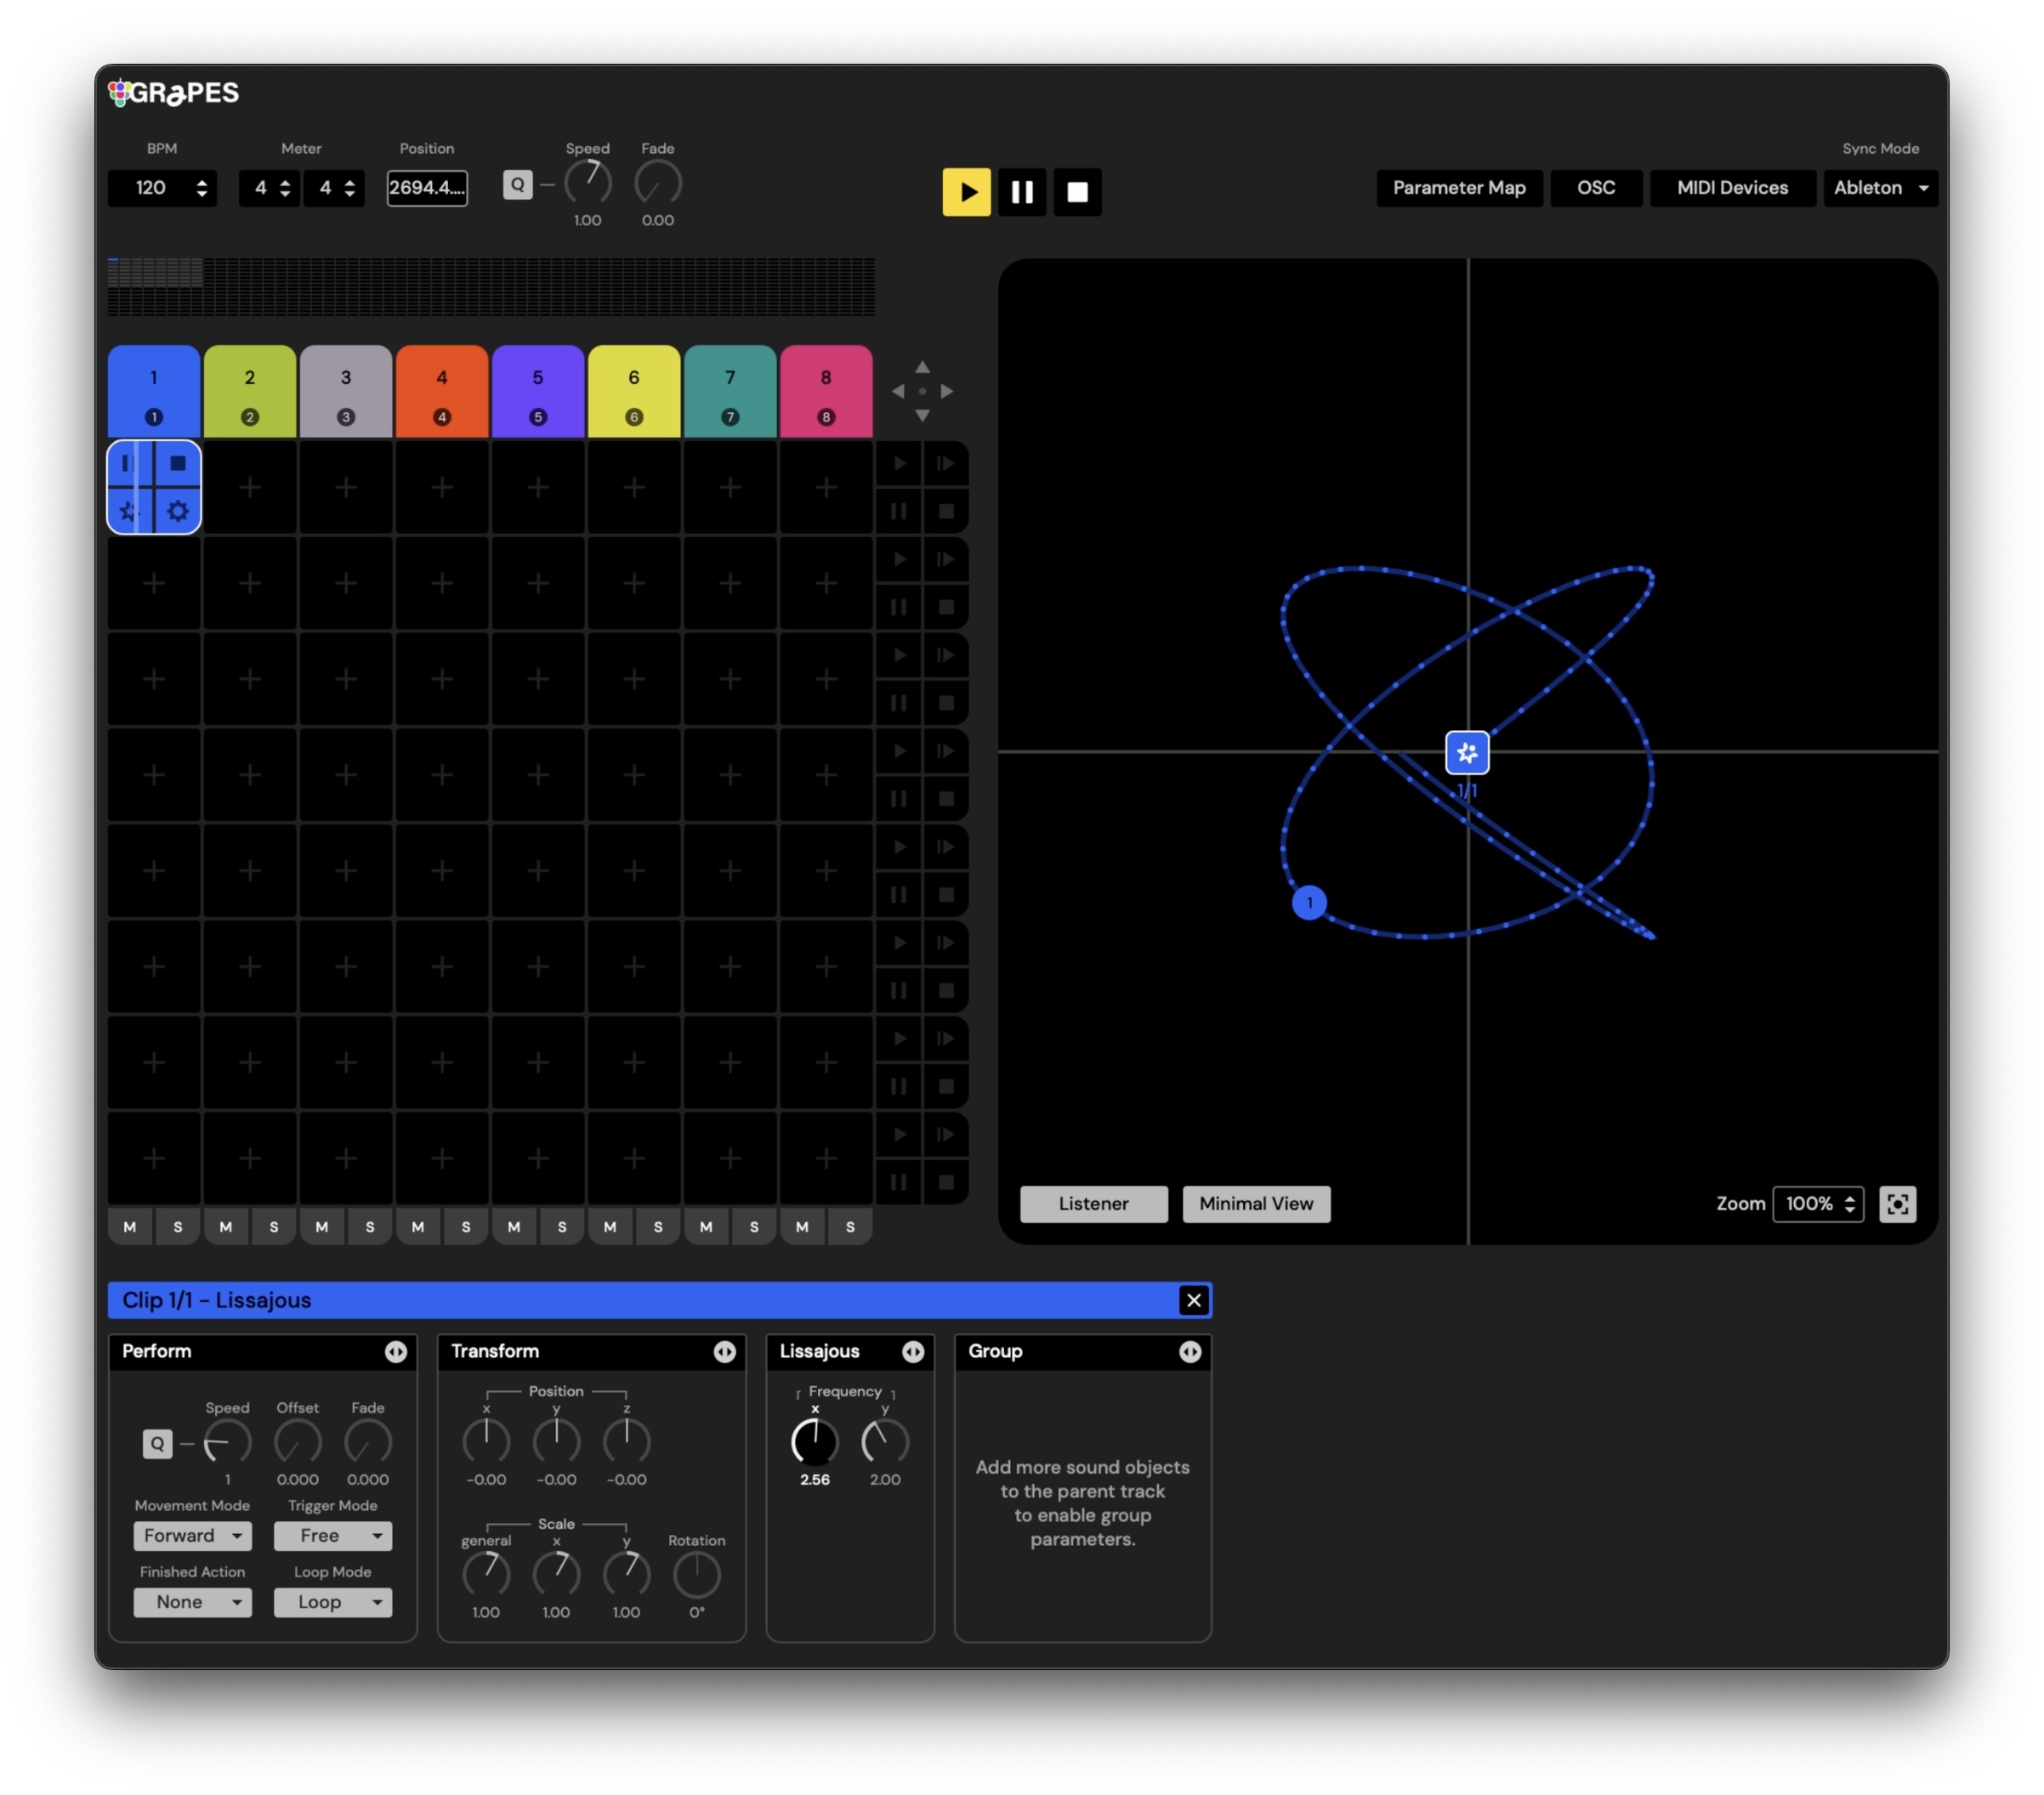Expand the Ableton Sync Mode dropdown
This screenshot has width=2044, height=1795.
[1879, 188]
